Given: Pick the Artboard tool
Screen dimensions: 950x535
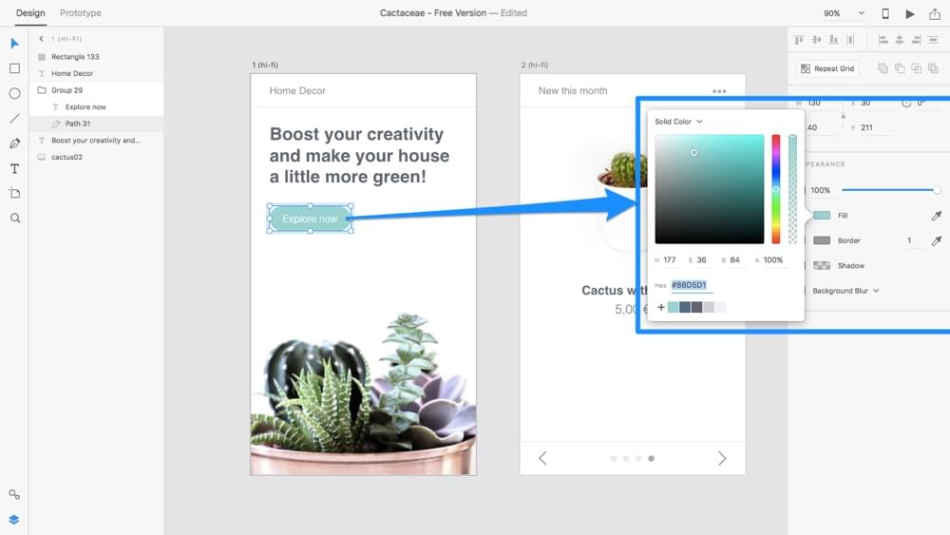Looking at the screenshot, I should 14,193.
